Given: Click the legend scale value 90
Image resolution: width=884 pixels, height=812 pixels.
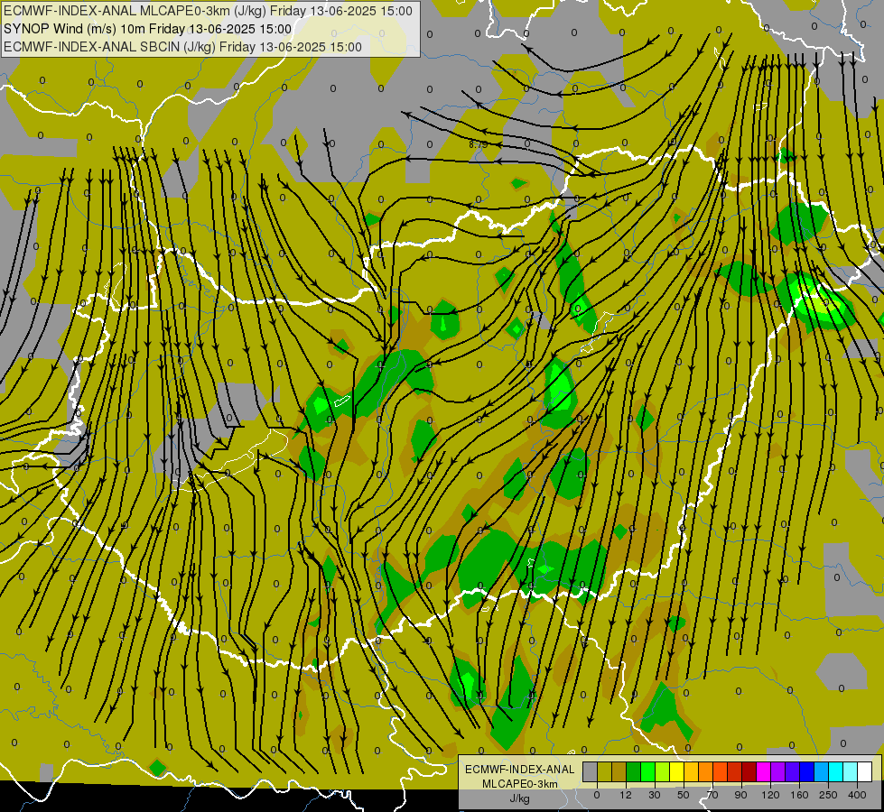Looking at the screenshot, I should point(740,795).
